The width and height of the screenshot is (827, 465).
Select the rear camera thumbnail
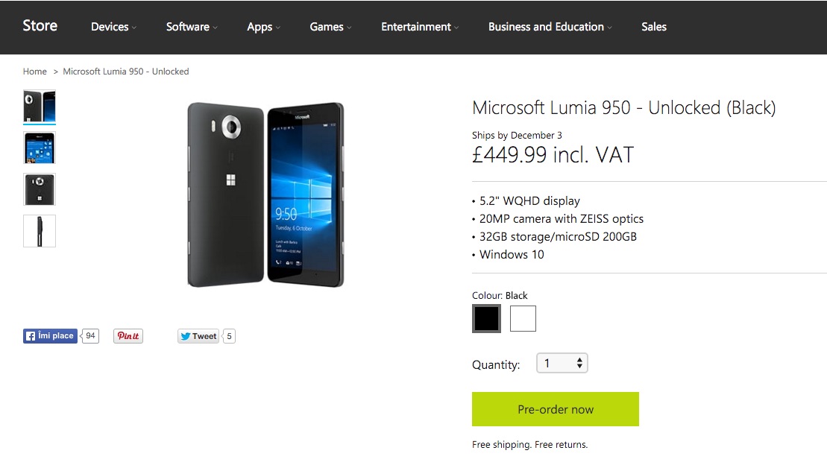pos(40,189)
